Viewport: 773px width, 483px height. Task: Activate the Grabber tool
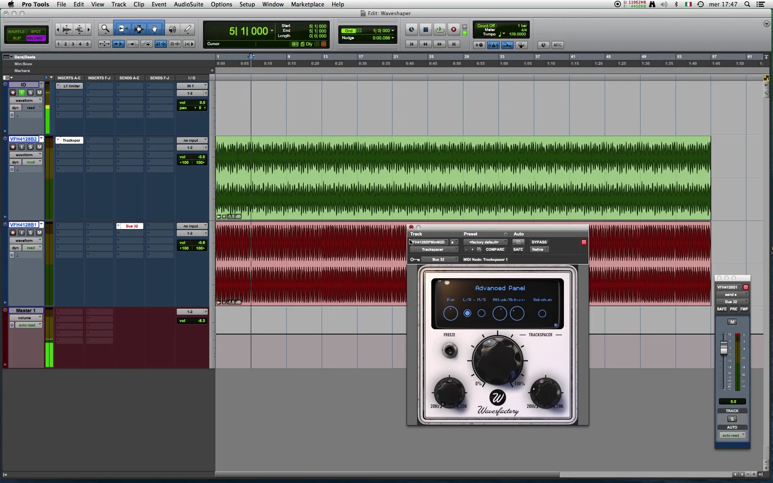155,29
